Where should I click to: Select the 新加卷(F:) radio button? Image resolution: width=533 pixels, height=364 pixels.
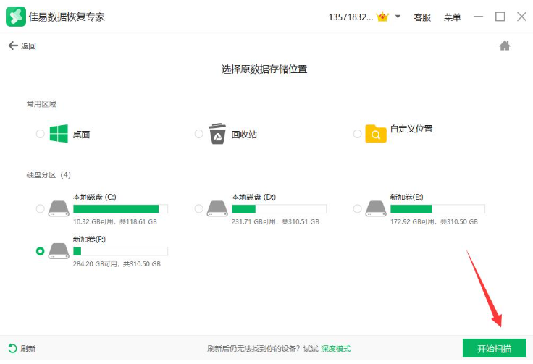tap(40, 251)
